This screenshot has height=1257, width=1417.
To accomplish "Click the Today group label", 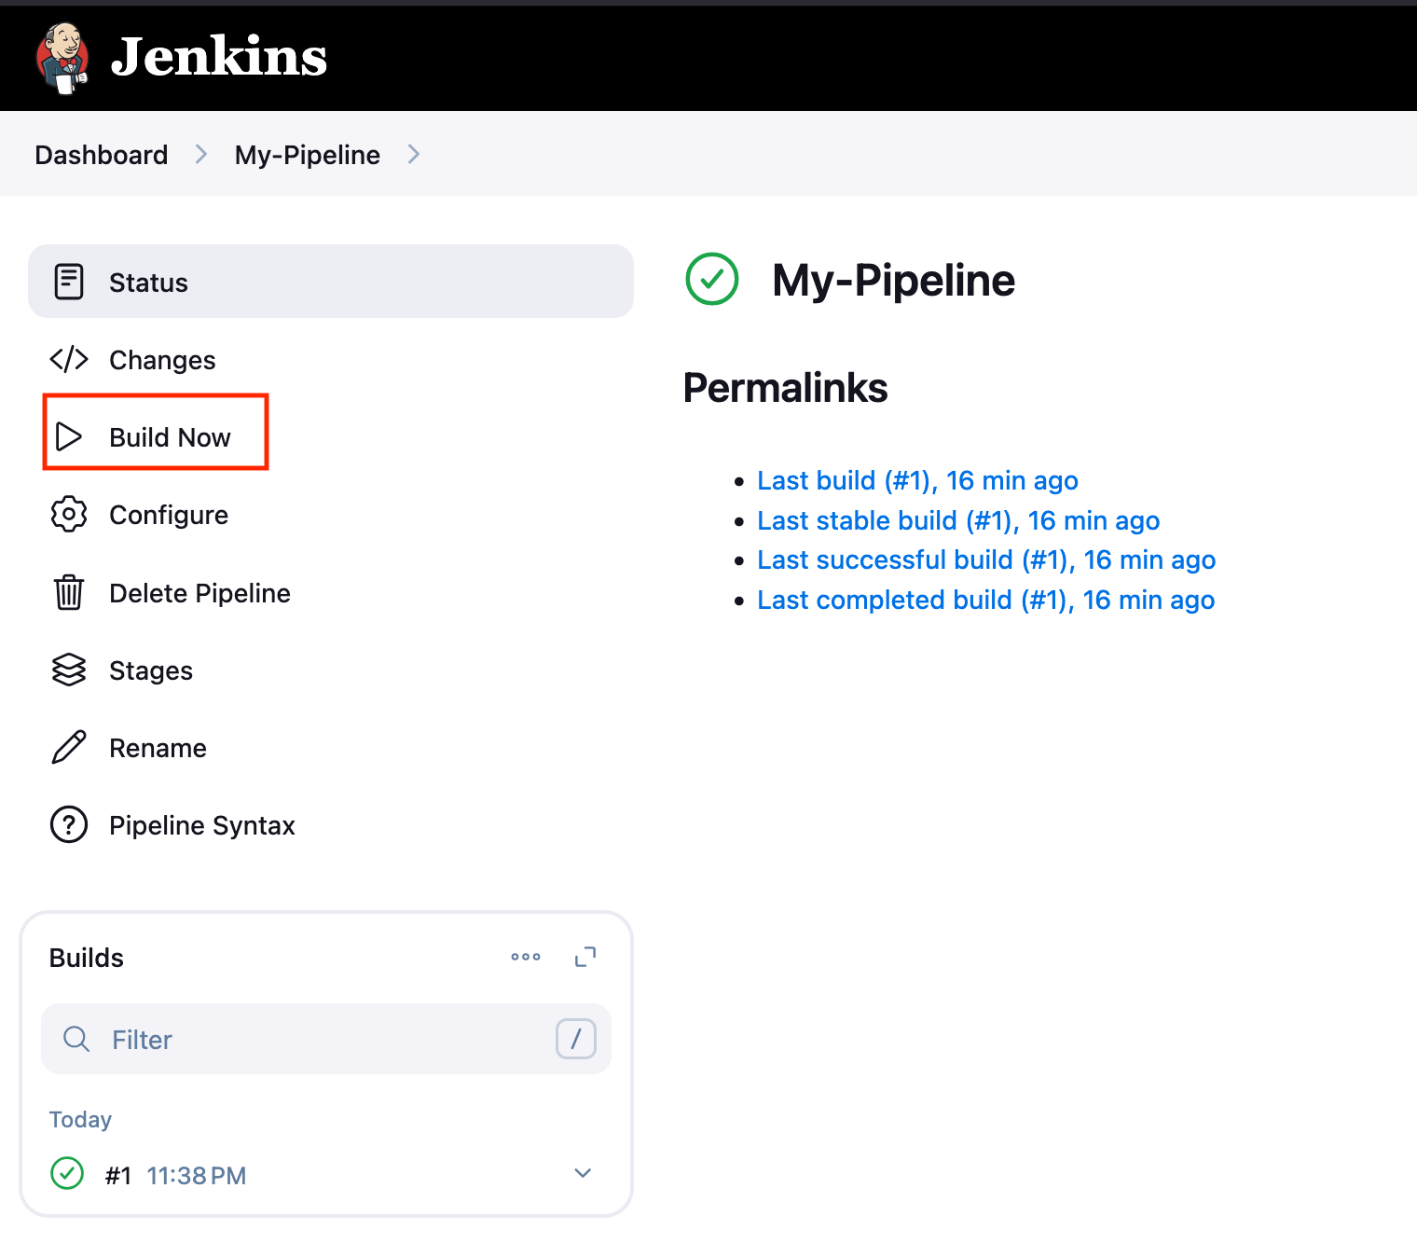I will point(80,1119).
